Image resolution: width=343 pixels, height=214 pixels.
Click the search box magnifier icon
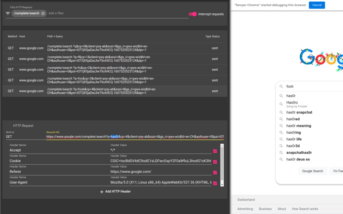point(281,86)
